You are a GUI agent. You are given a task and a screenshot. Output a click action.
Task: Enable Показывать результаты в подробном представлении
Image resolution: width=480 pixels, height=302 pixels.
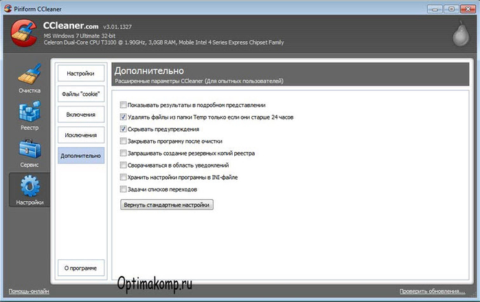point(123,105)
